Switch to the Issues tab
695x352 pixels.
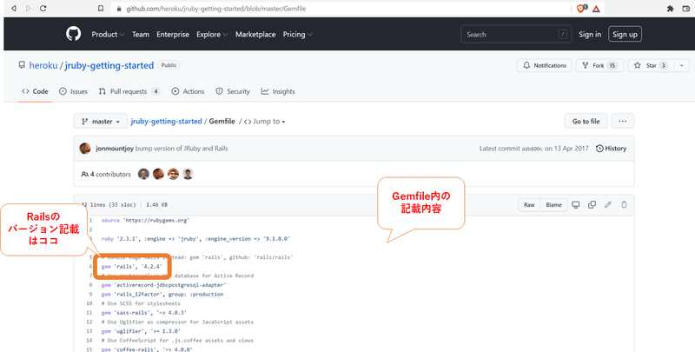pos(73,91)
